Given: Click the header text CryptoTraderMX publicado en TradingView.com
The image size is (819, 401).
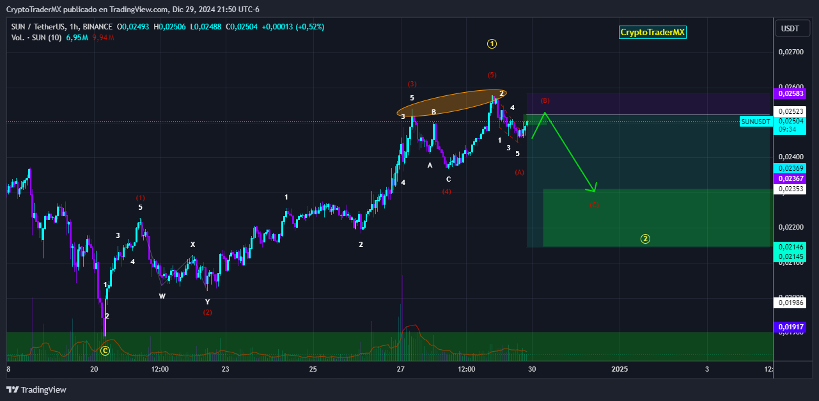Looking at the screenshot, I should [x=87, y=9].
